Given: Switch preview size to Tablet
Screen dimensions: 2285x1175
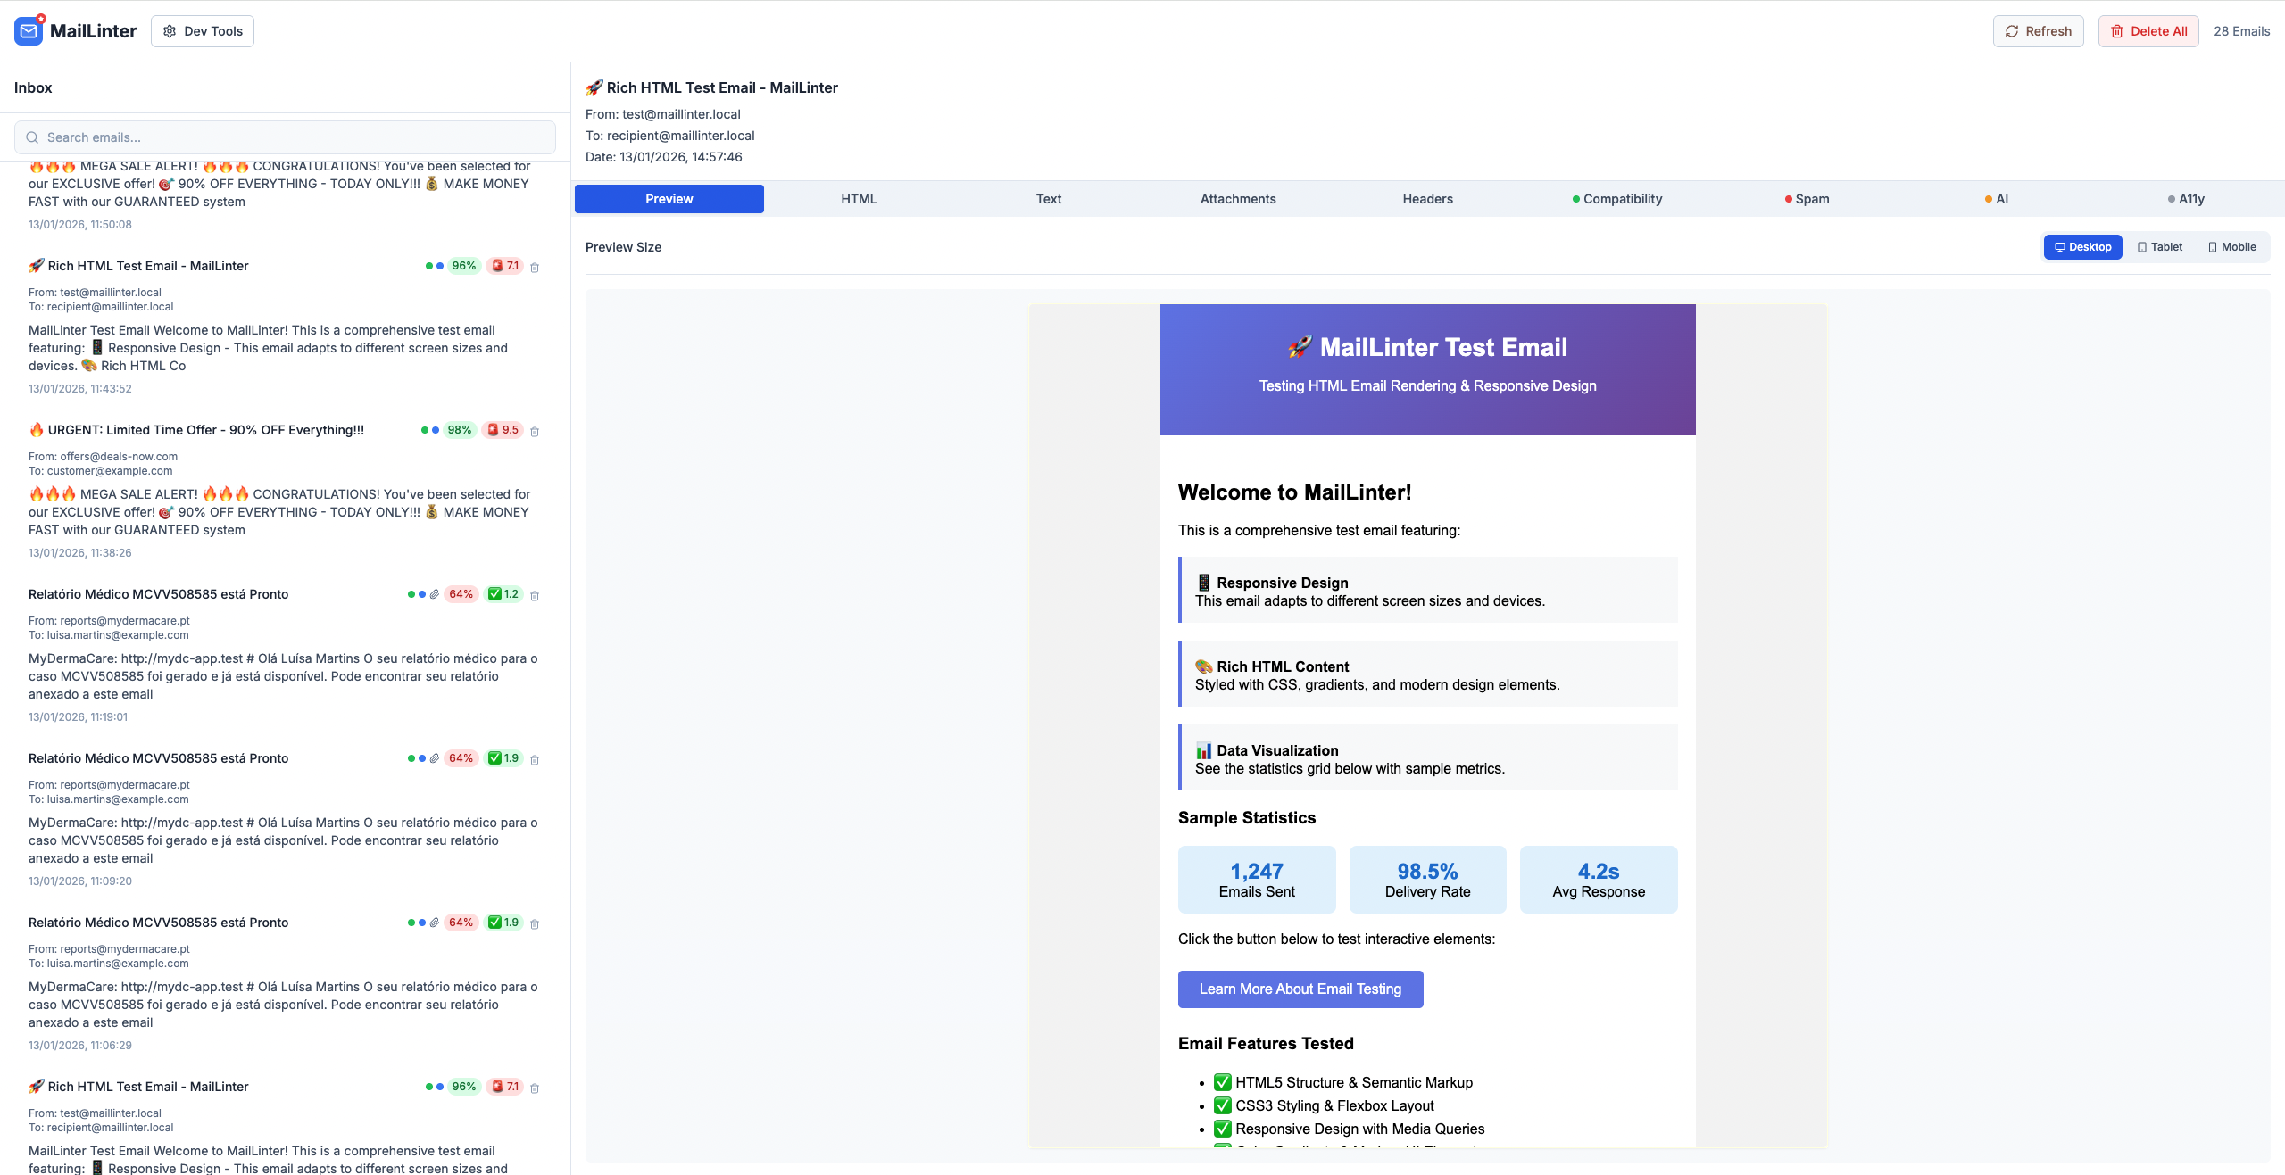Looking at the screenshot, I should (x=2159, y=247).
